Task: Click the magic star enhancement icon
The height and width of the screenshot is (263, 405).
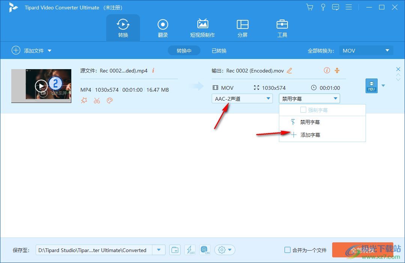Action: (84, 100)
